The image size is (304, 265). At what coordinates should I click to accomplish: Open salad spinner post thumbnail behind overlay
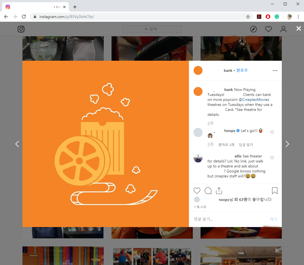[63, 49]
